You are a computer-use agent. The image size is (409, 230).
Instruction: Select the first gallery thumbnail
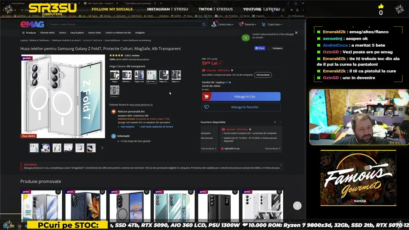click(x=34, y=148)
